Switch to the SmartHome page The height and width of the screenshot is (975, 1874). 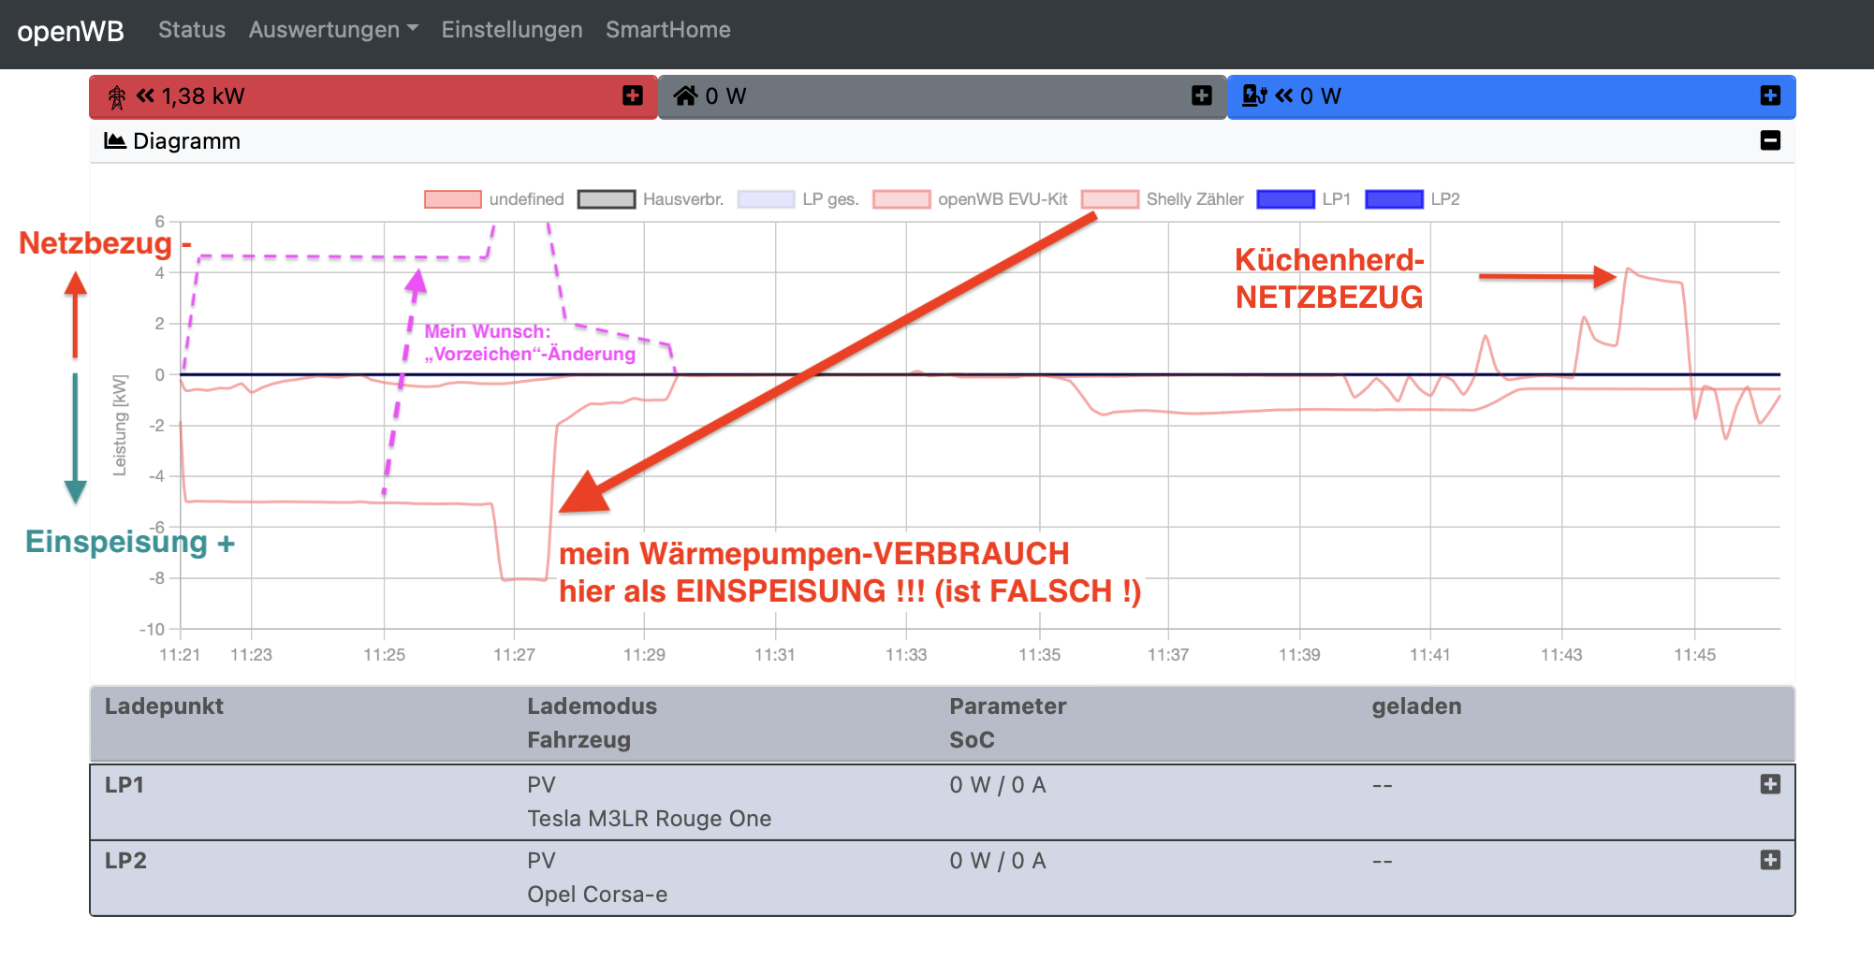(x=668, y=29)
